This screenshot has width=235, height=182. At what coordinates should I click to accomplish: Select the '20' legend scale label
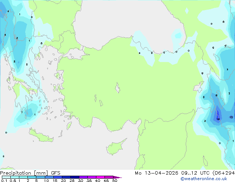pos(63,181)
